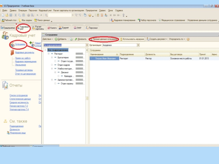Collapse the Ректорат tree node

(x=48, y=54)
